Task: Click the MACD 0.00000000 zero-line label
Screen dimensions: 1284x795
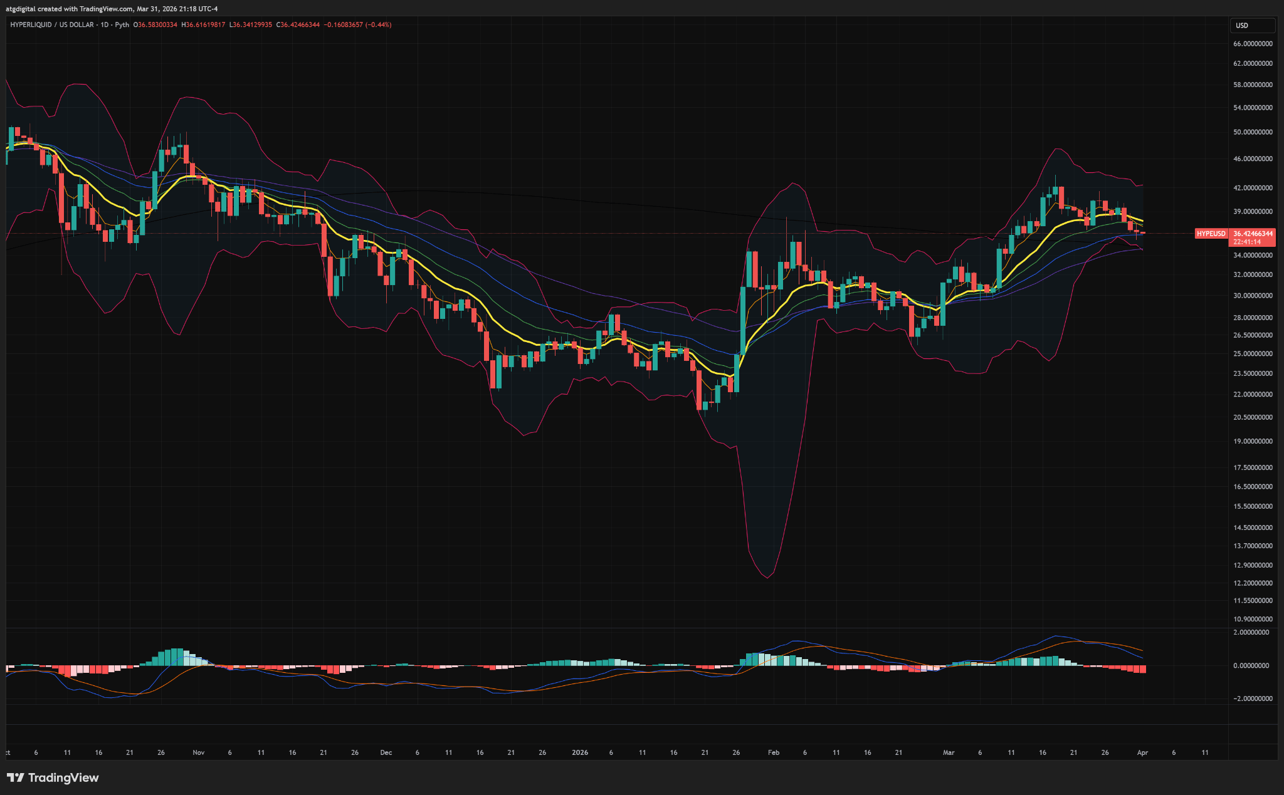Action: pos(1252,665)
